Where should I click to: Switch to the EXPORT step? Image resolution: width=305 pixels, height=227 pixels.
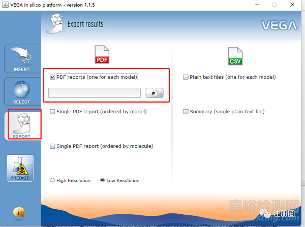point(21,125)
